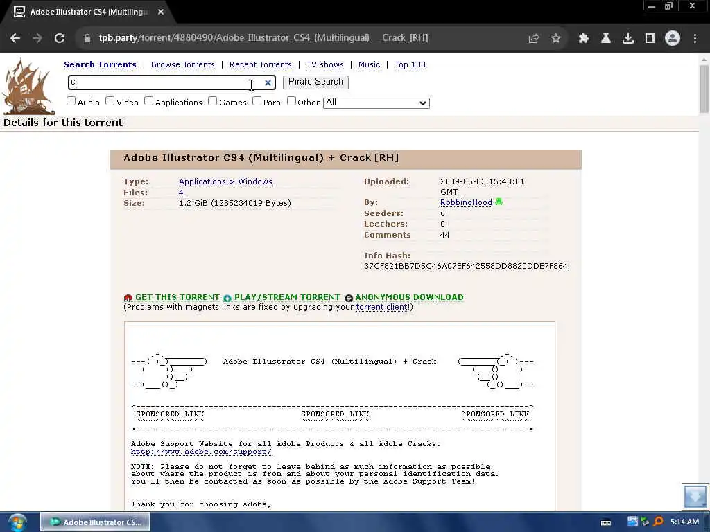710x532 pixels.
Task: Click the Info Hash value text
Action: click(465, 266)
